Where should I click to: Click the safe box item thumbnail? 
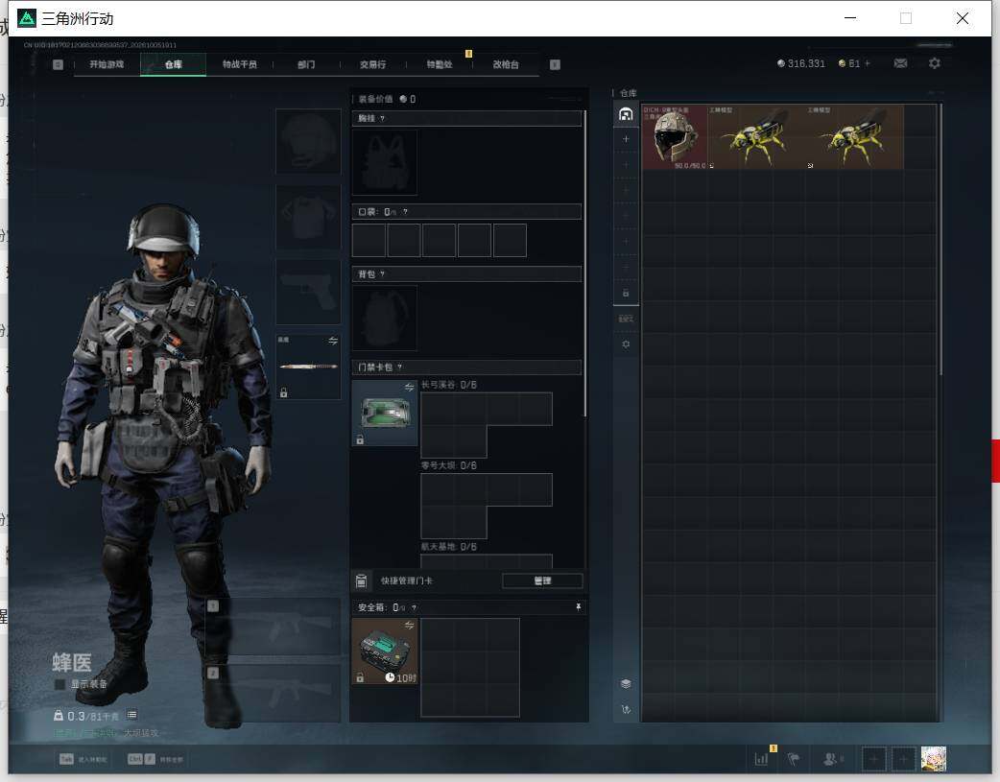pyautogui.click(x=385, y=652)
